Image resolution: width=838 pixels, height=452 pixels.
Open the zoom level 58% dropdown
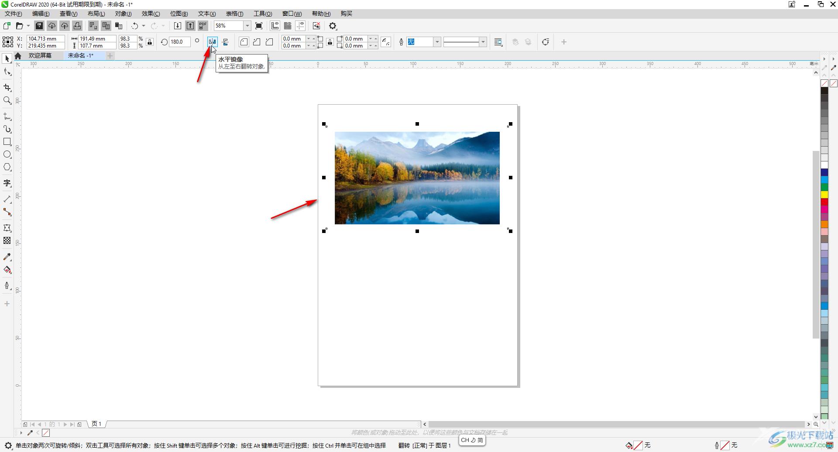click(x=247, y=26)
